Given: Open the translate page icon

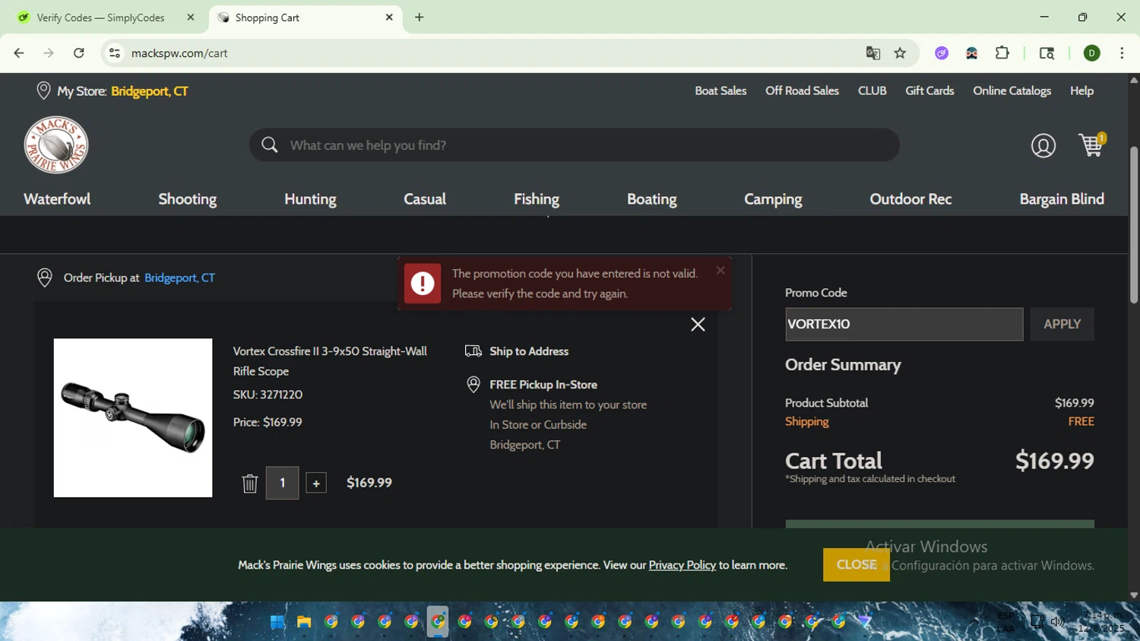Looking at the screenshot, I should pos(872,53).
